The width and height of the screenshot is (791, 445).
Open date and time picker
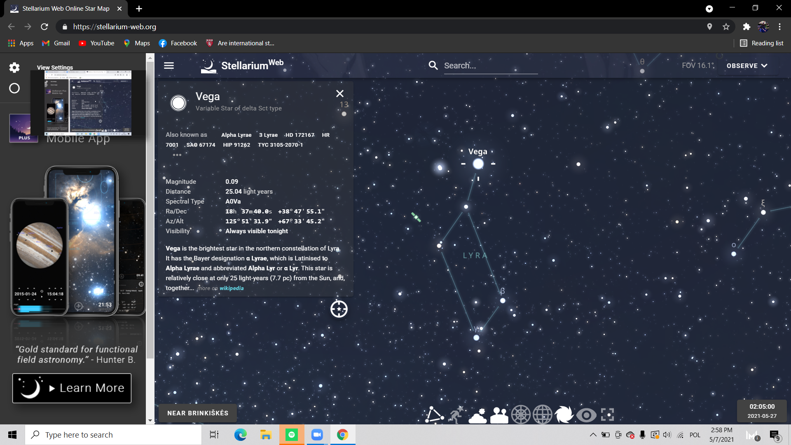coord(762,411)
